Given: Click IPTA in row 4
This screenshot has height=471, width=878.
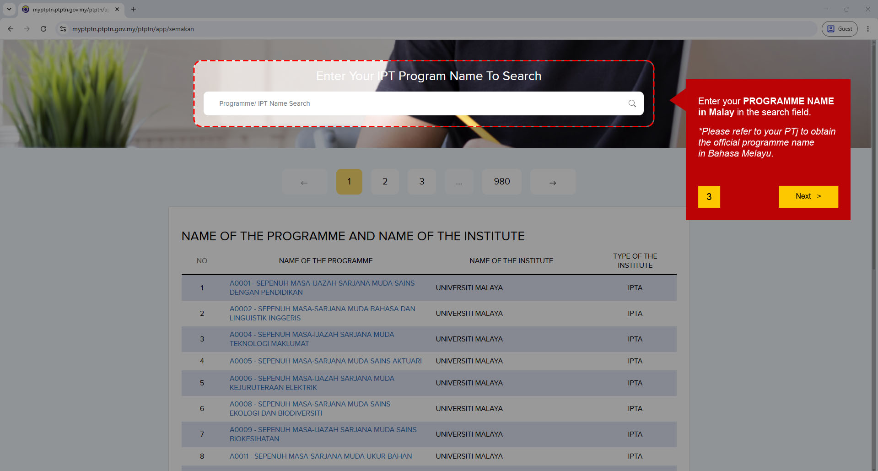Looking at the screenshot, I should (635, 361).
